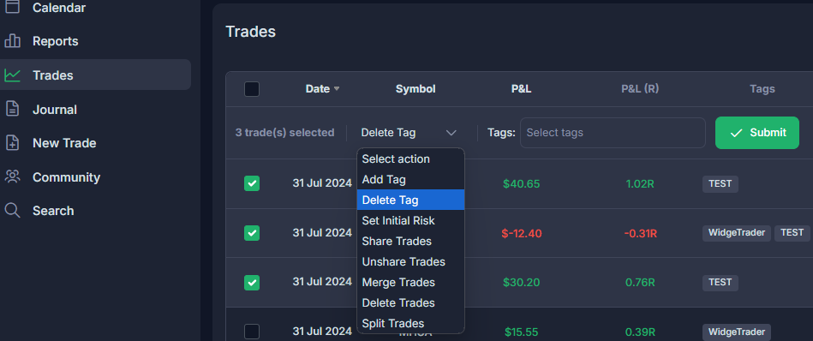Screen dimensions: 813x341
Task: Collapse the Delete Tag action dropdown
Action: [x=409, y=133]
